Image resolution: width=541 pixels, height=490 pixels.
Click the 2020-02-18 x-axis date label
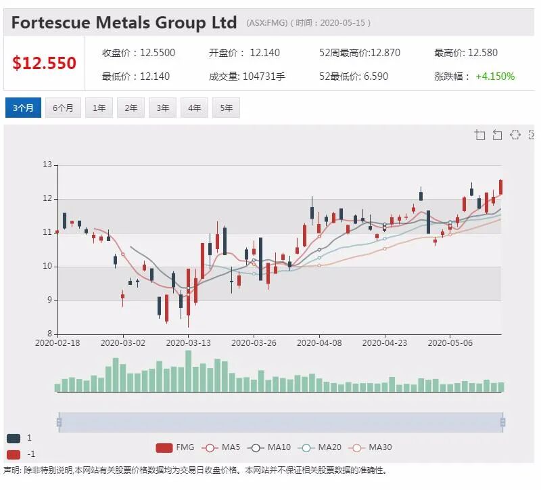pos(57,343)
